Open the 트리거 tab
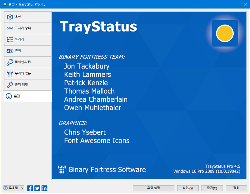Image resolution: width=250 pixels, height=194 pixels. pyautogui.click(x=28, y=40)
